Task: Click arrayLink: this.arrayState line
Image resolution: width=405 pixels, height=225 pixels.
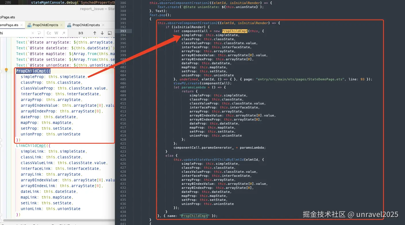Action: coord(51,174)
